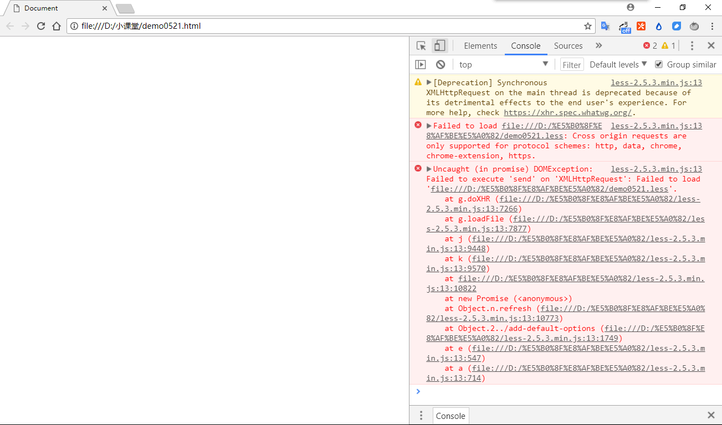Reload the current page
The image size is (722, 425).
tap(41, 26)
